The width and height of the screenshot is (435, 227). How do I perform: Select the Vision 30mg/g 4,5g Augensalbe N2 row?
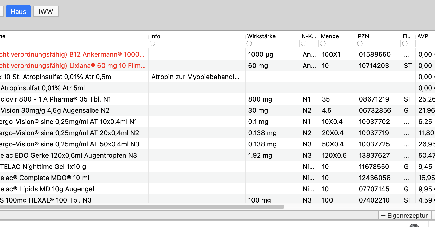(x=217, y=110)
